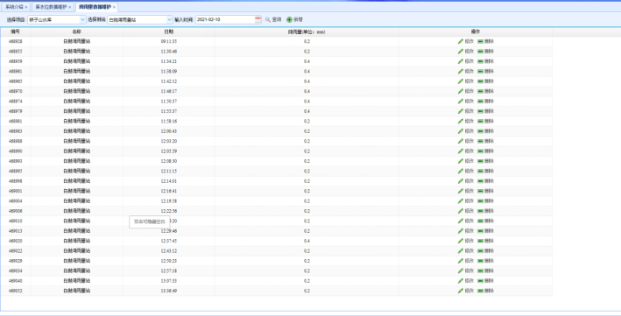Click the date input showing 2021-02-10
Image resolution: width=621 pixels, height=316 pixels.
coord(225,19)
